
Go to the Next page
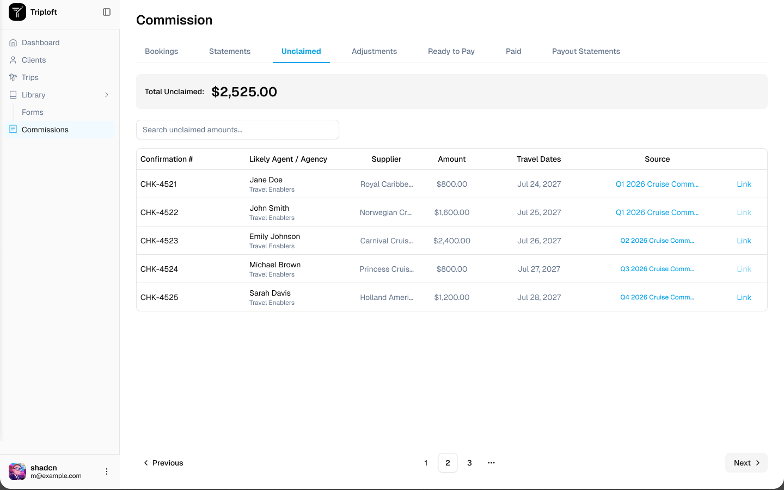[746, 463]
